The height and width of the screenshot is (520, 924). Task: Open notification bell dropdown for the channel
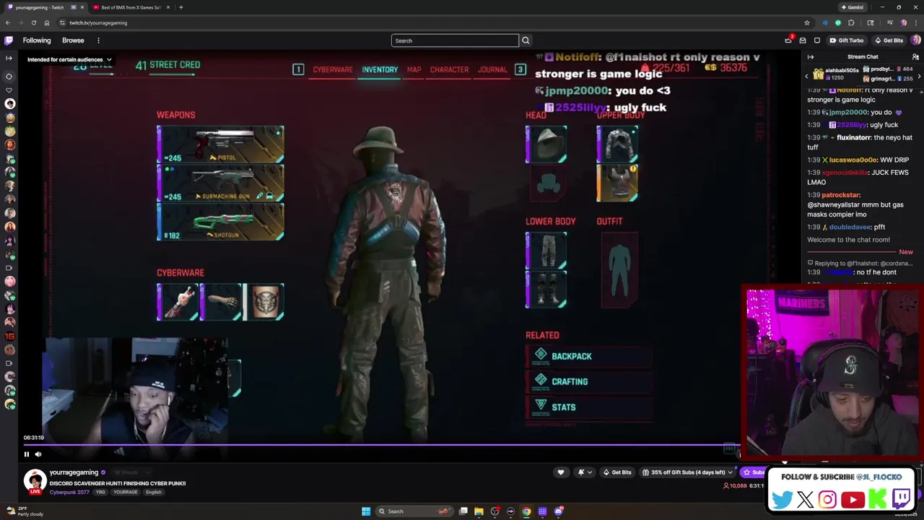585,472
